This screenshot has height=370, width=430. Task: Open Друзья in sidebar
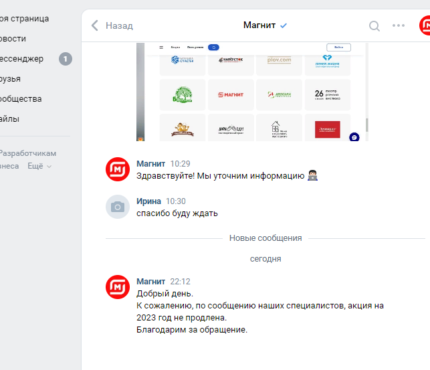click(10, 79)
